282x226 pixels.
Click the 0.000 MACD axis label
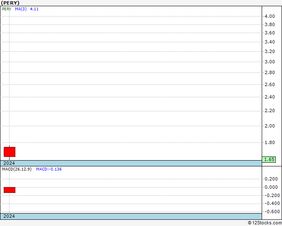271,187
